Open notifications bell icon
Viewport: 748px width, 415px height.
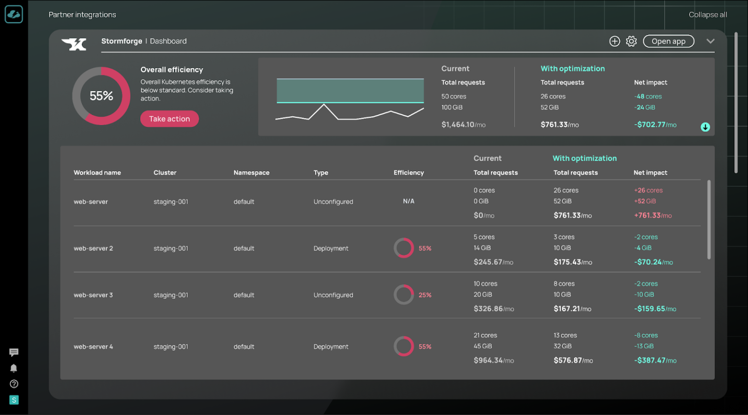point(14,368)
